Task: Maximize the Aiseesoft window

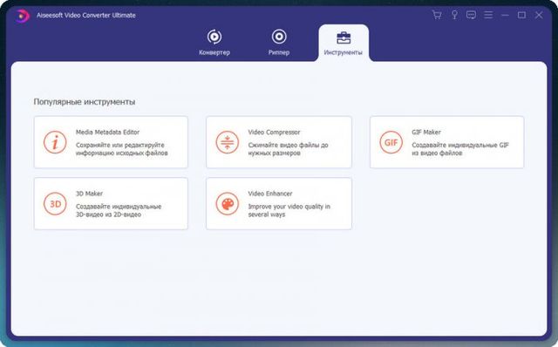Action: [x=521, y=15]
